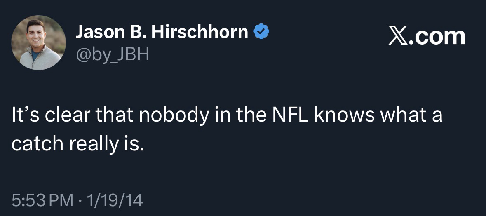Click the word "knows" in the tweet
Viewport: 486px width, 216px height.
(344, 116)
